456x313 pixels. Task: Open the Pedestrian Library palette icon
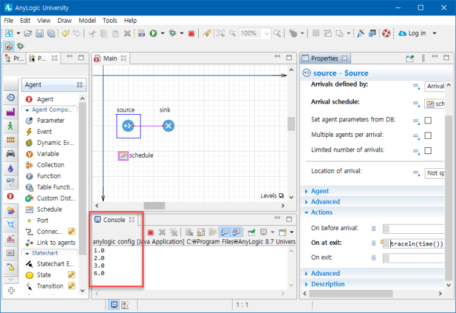click(x=10, y=126)
